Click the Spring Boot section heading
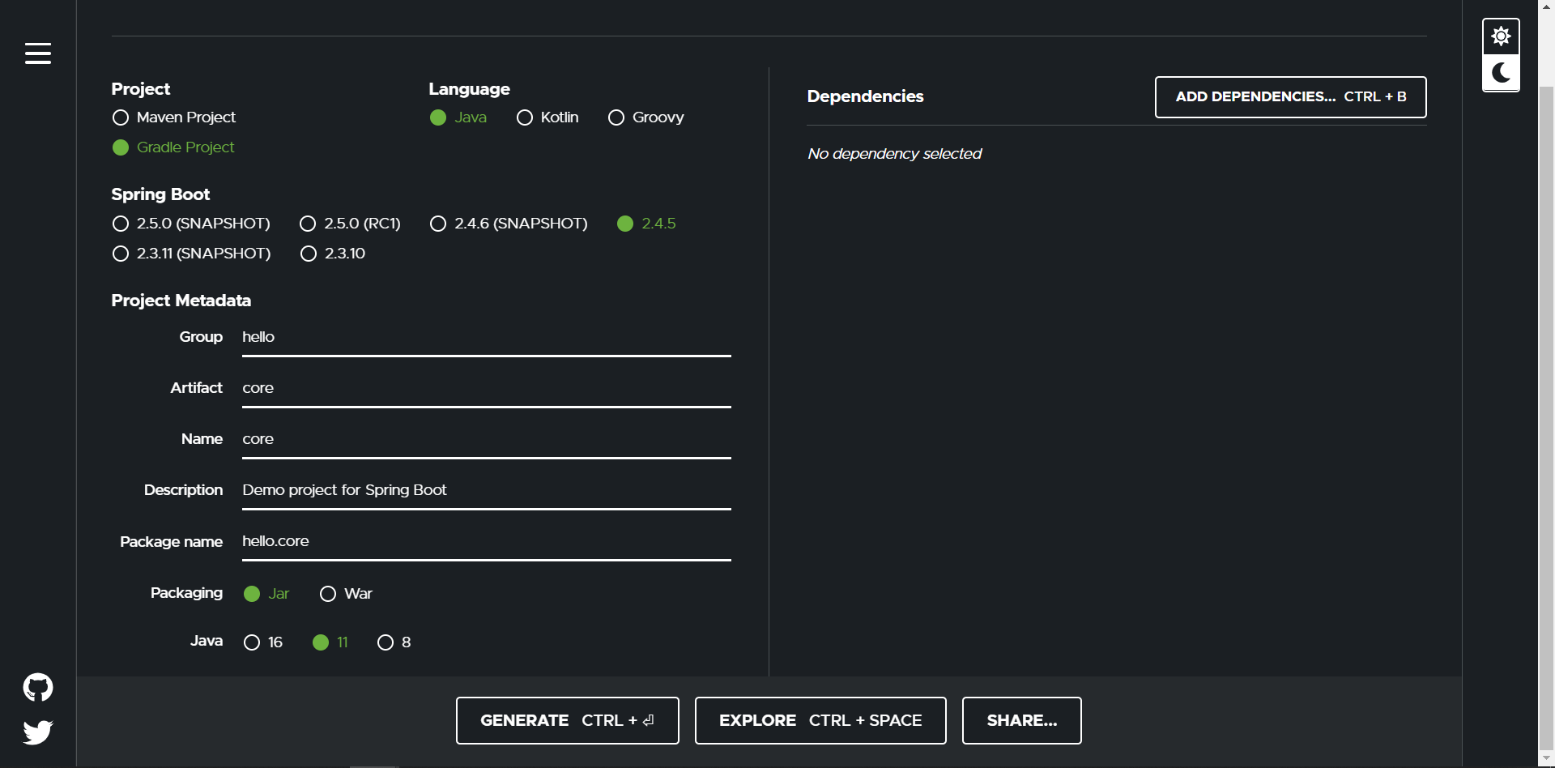Screen dimensions: 1555x768 160,194
